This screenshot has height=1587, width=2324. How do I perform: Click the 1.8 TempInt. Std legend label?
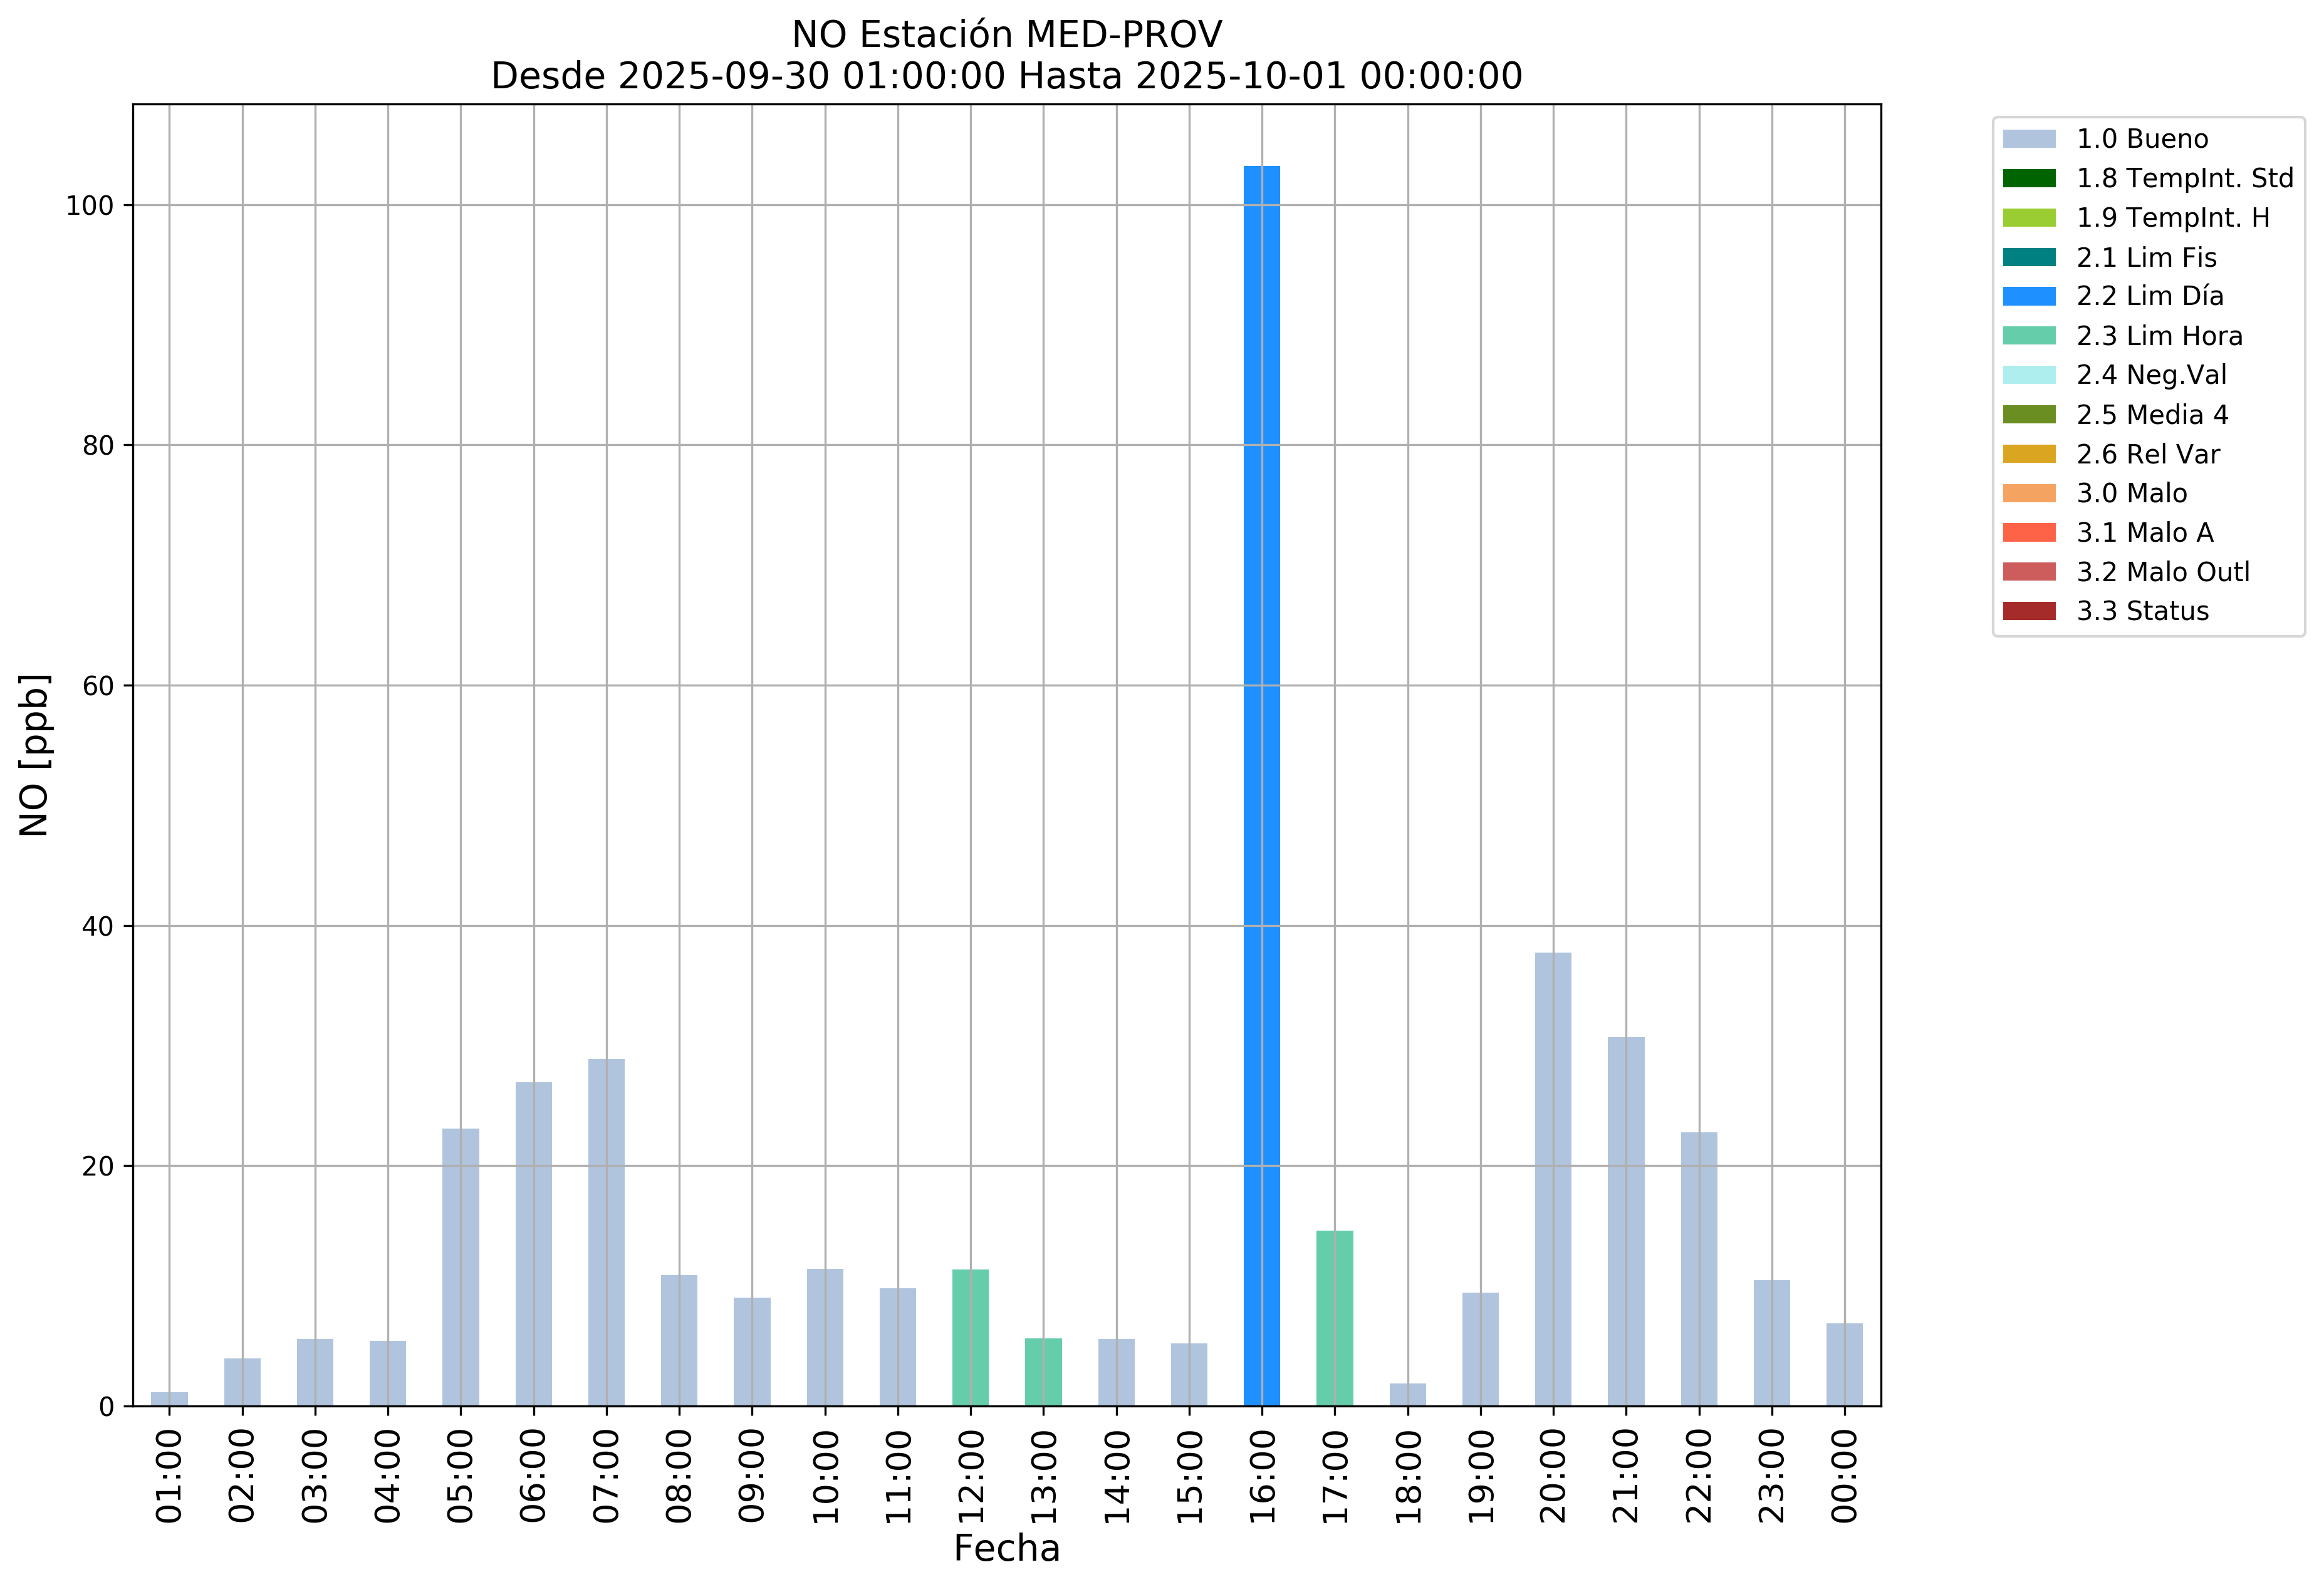[2184, 178]
